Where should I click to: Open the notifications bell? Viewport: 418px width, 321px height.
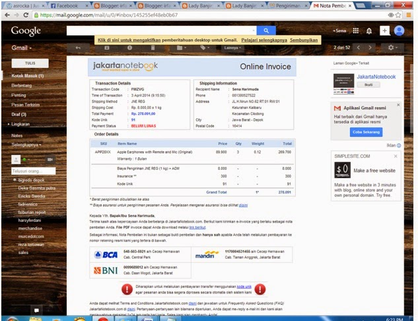[x=369, y=31]
